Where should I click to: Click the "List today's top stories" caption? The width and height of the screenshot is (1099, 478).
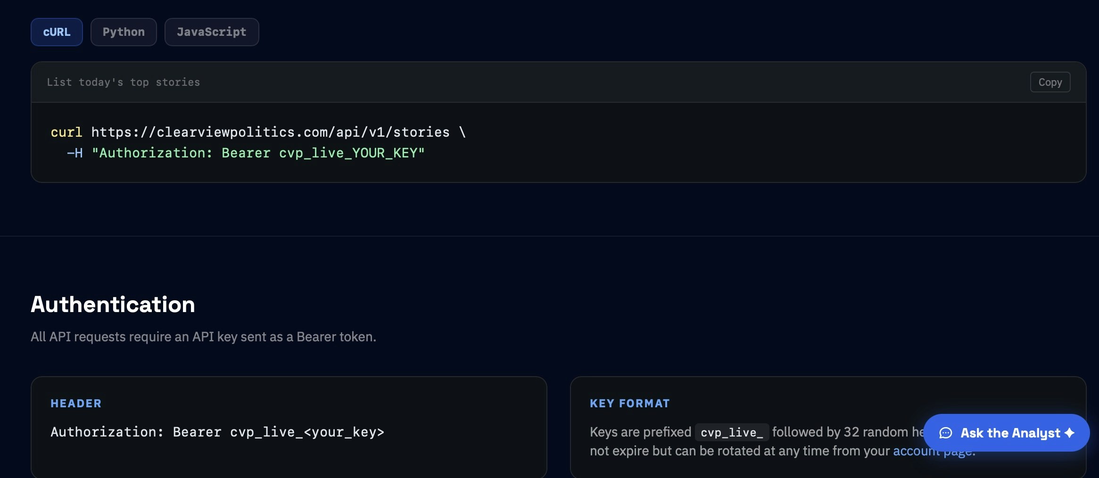pyautogui.click(x=124, y=82)
